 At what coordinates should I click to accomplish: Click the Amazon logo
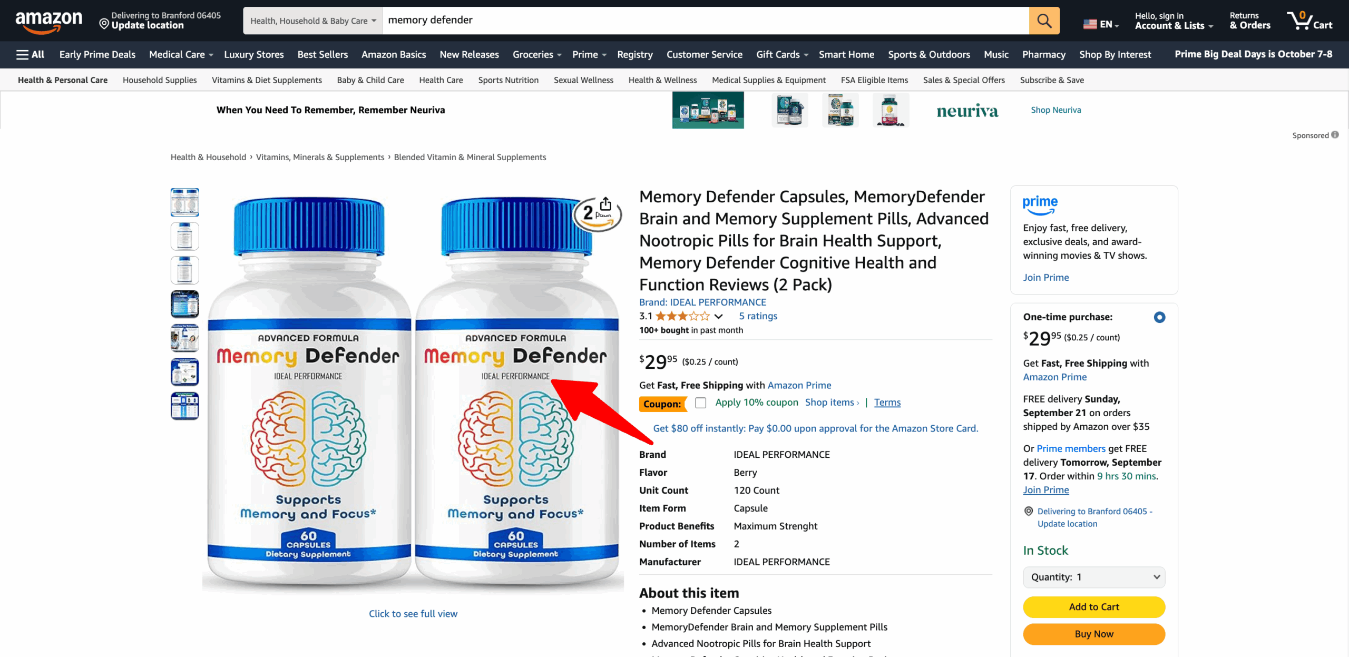pyautogui.click(x=48, y=21)
